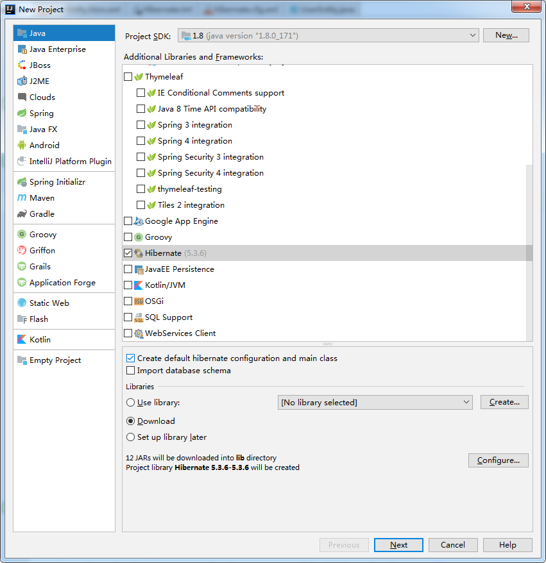The height and width of the screenshot is (563, 546).
Task: Check IE Conditional Comments support
Action: coord(141,92)
